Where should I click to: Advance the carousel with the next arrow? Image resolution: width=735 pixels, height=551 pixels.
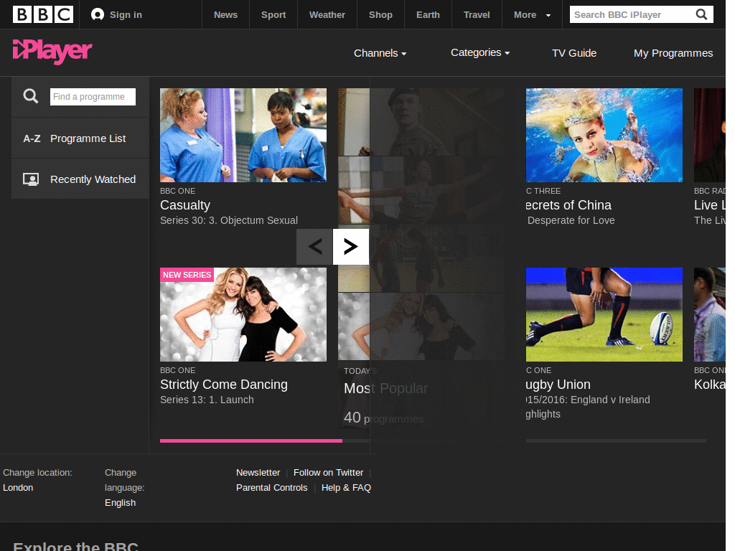[350, 246]
